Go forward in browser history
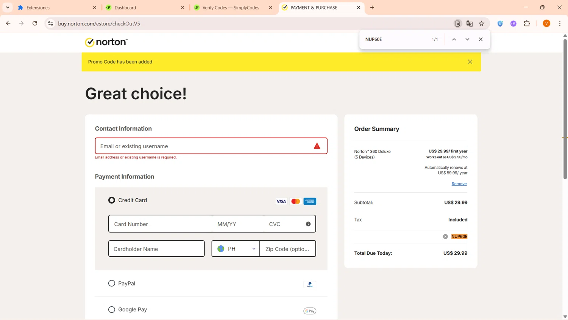 22,24
